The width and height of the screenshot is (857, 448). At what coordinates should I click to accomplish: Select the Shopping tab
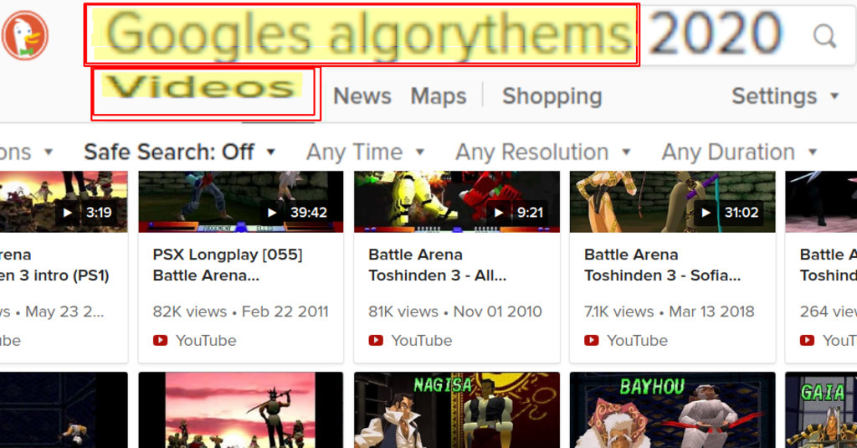coord(552,96)
